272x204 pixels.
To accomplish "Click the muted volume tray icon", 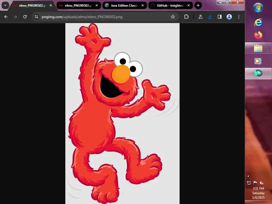I will pyautogui.click(x=261, y=183).
